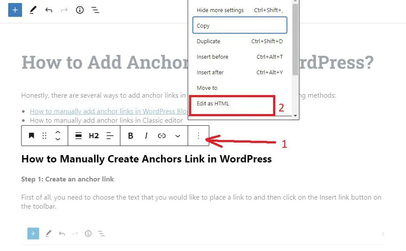Click light blue add block button in lower screenshot
The height and width of the screenshot is (251, 406).
click(33, 234)
